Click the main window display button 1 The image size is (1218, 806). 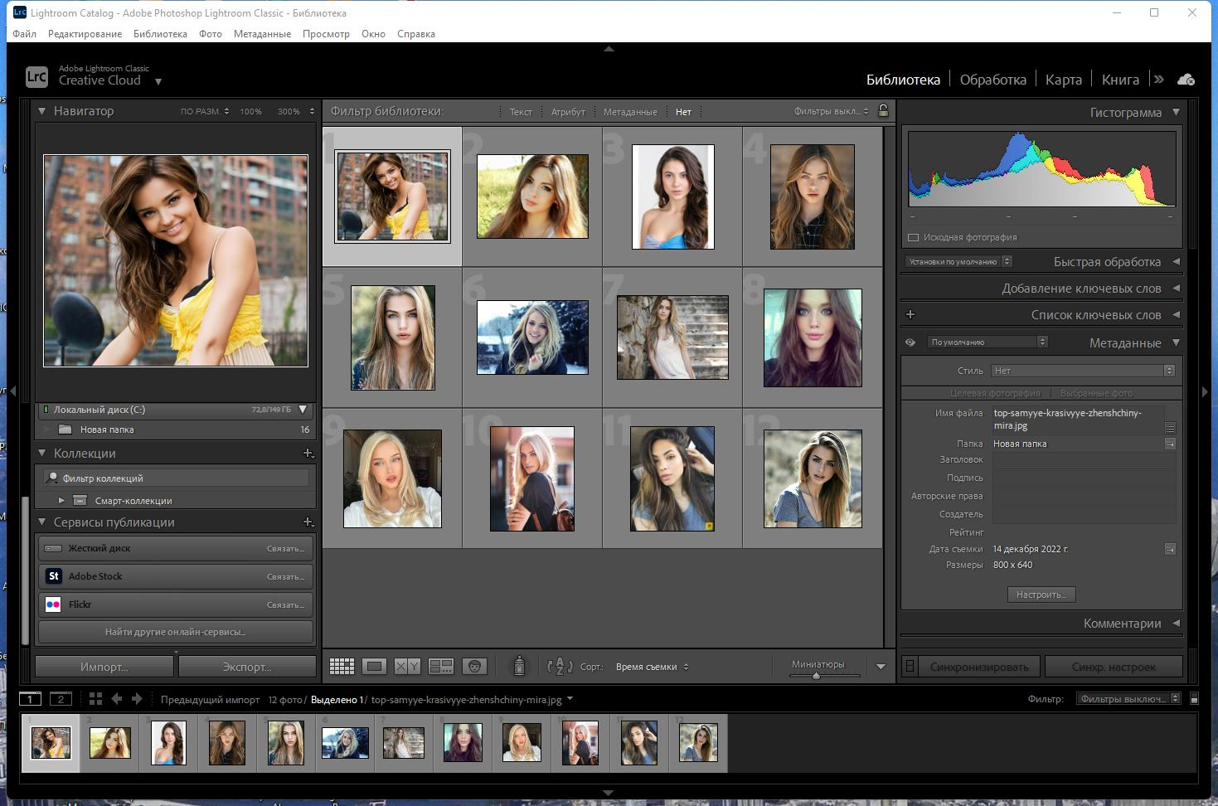click(31, 699)
